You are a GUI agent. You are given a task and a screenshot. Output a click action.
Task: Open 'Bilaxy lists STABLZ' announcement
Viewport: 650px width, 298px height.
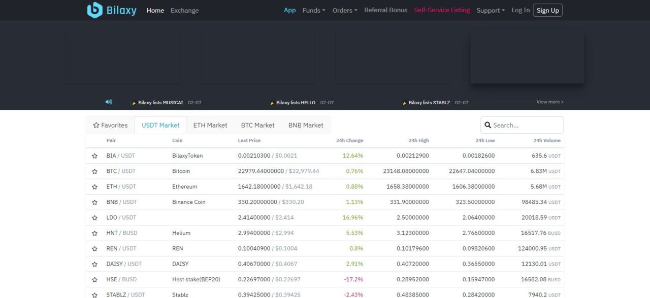tap(429, 103)
